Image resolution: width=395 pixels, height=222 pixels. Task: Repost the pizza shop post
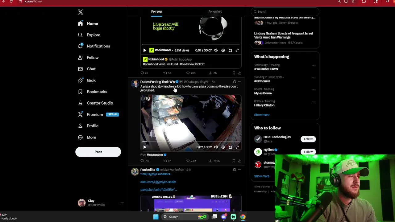click(167, 161)
